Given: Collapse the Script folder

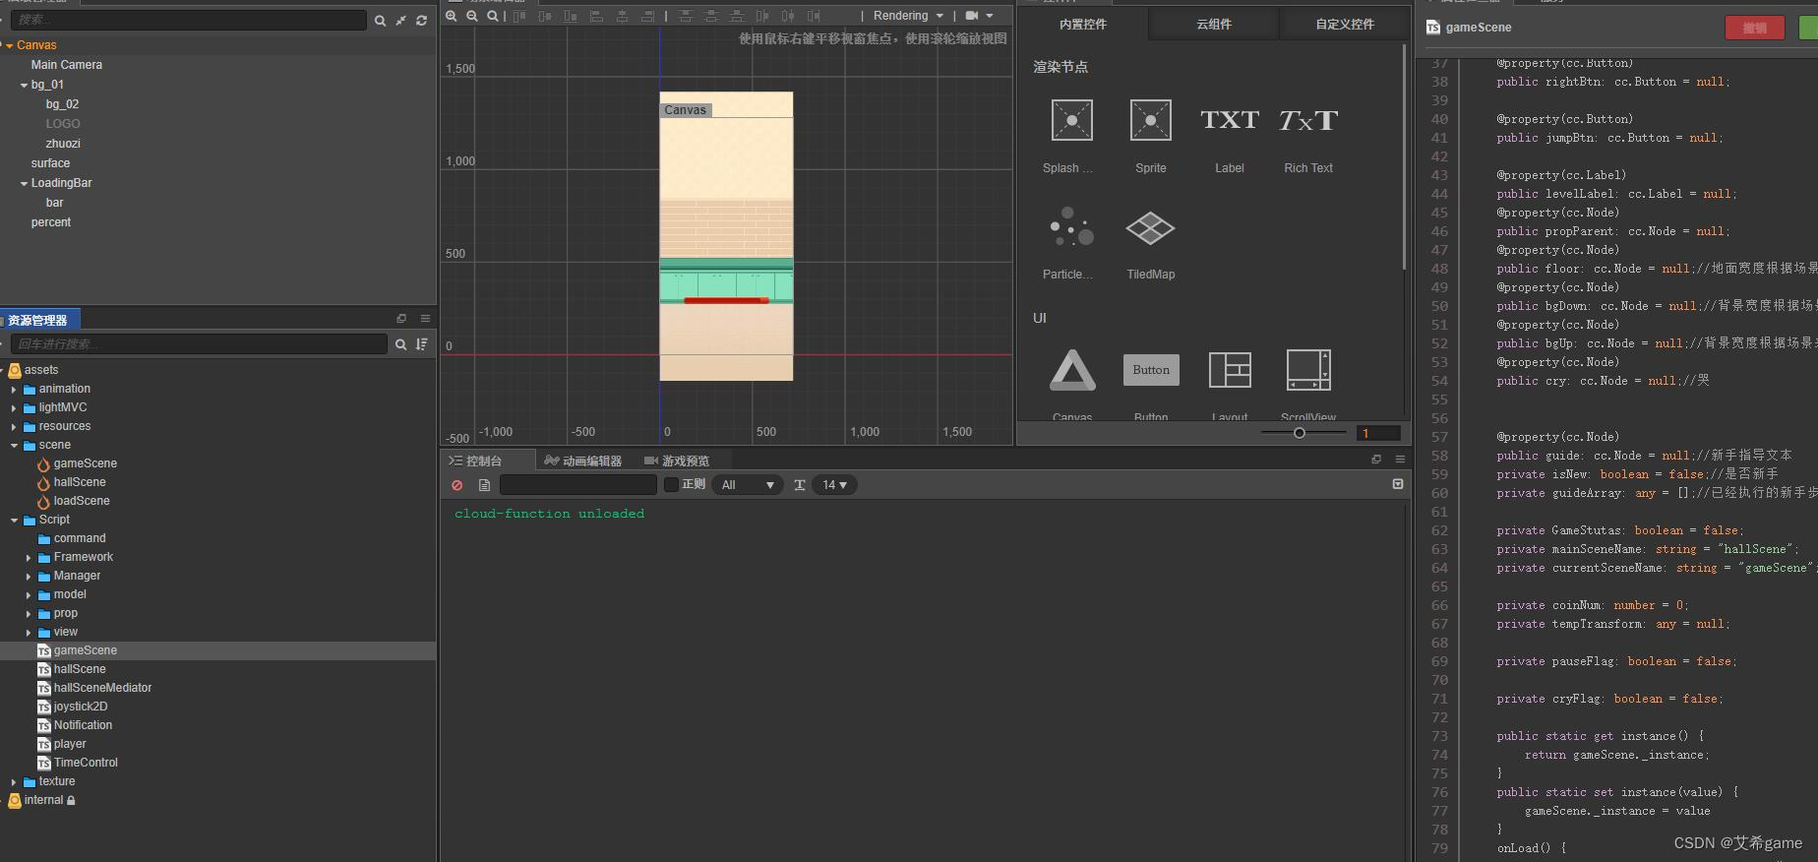Looking at the screenshot, I should pyautogui.click(x=14, y=521).
